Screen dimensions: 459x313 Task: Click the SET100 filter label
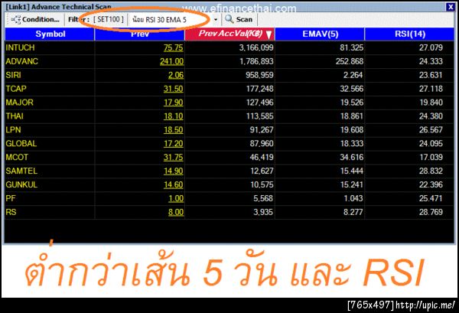[x=109, y=19]
